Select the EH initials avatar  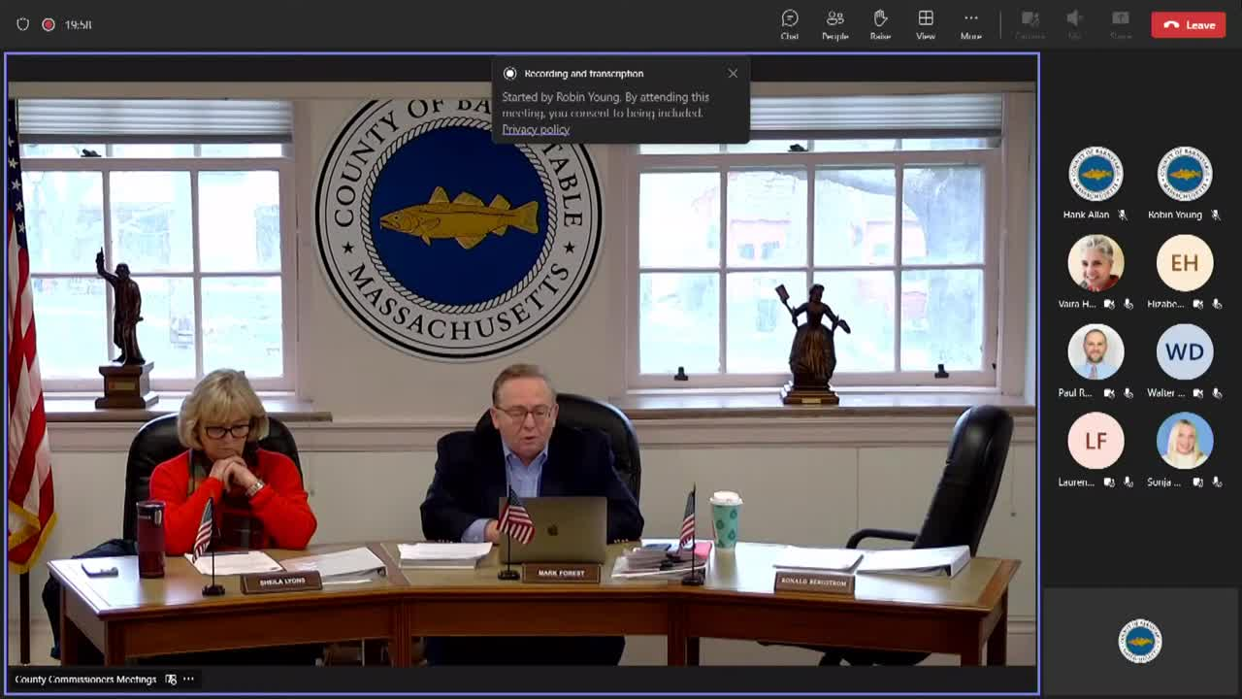(x=1185, y=263)
